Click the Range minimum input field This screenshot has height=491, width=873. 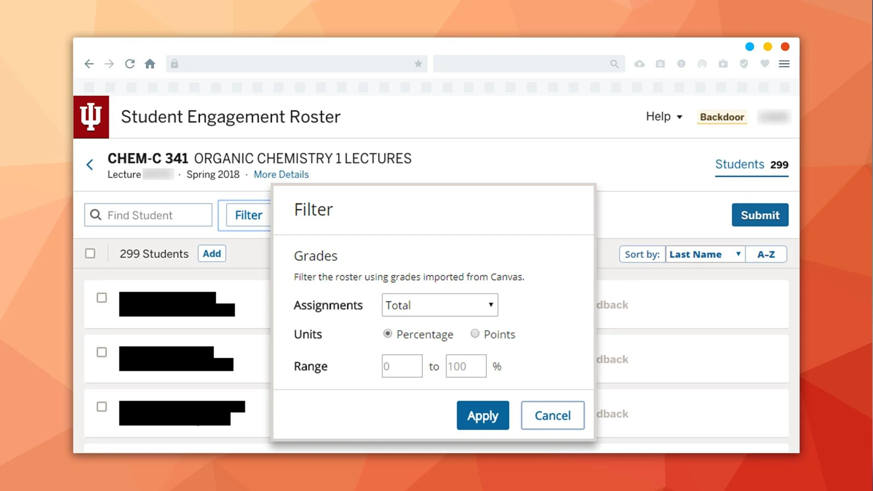click(x=402, y=366)
